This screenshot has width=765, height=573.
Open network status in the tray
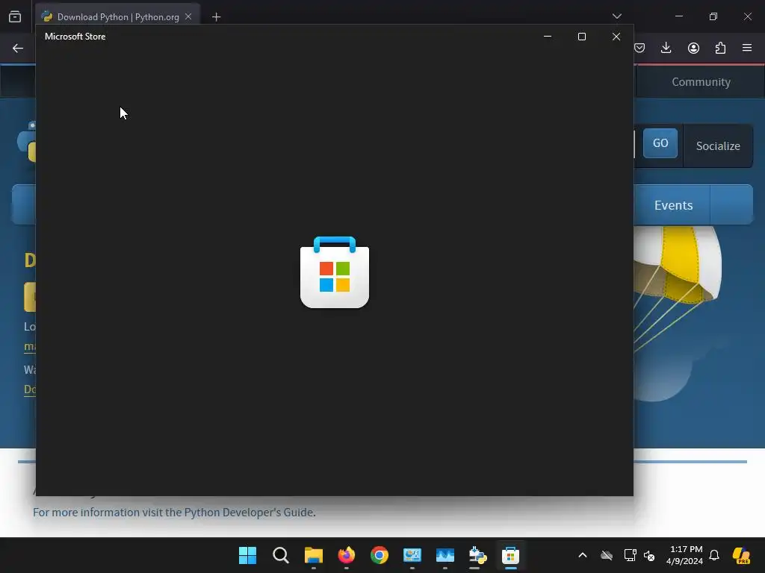click(630, 555)
